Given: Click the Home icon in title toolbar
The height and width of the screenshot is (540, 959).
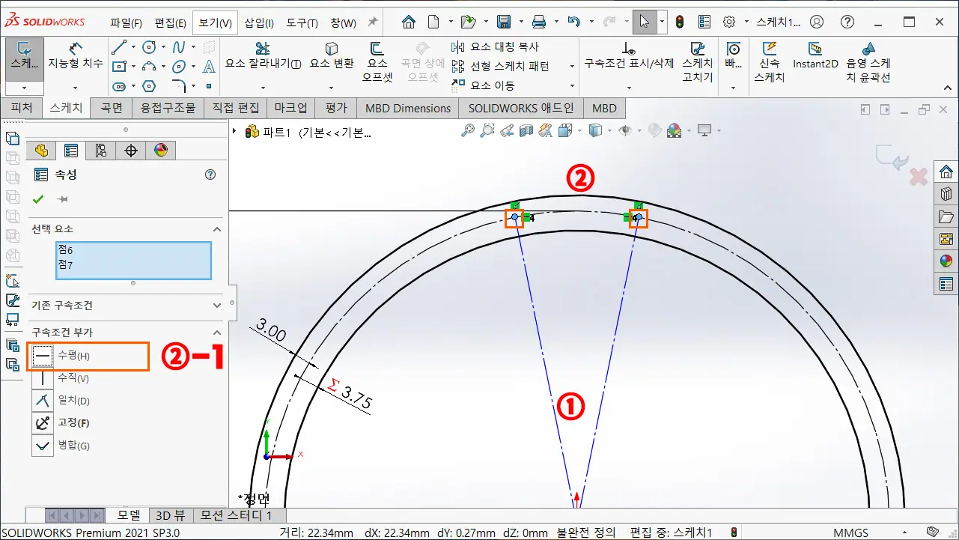Looking at the screenshot, I should point(409,22).
